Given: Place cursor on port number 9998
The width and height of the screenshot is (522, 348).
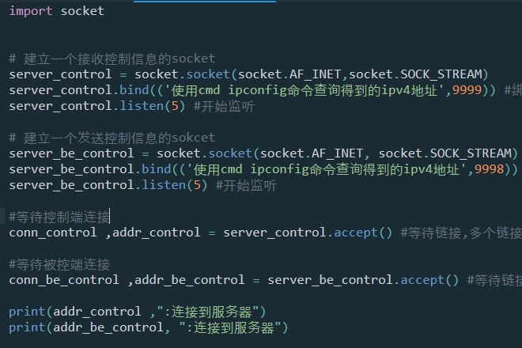Looking at the screenshot, I should coord(490,169).
